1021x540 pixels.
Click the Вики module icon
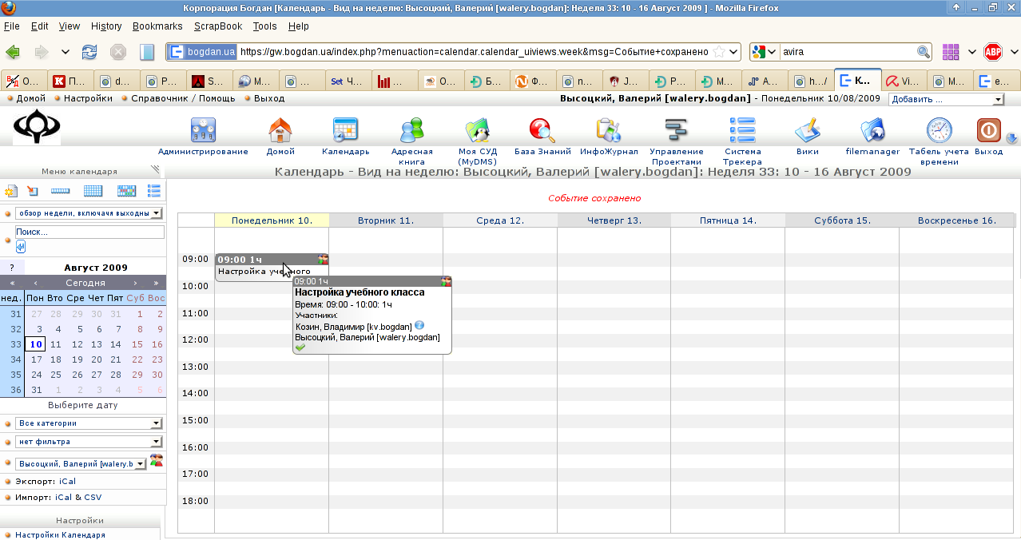(x=807, y=129)
